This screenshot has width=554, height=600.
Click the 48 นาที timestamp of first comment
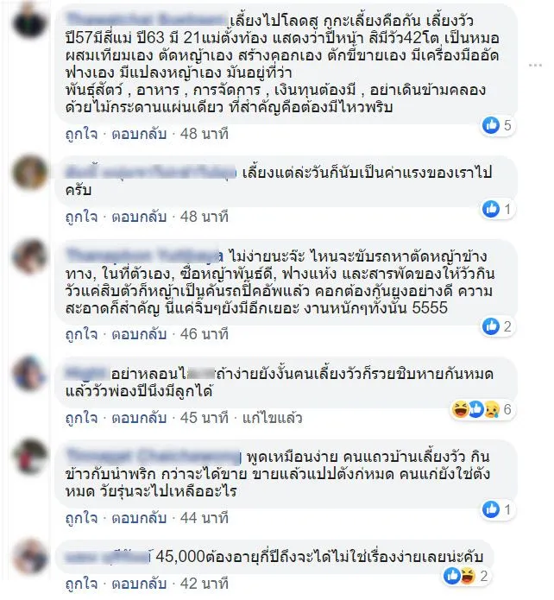[x=205, y=134]
